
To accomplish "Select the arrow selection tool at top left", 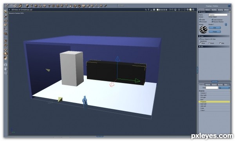I will 5,12.
